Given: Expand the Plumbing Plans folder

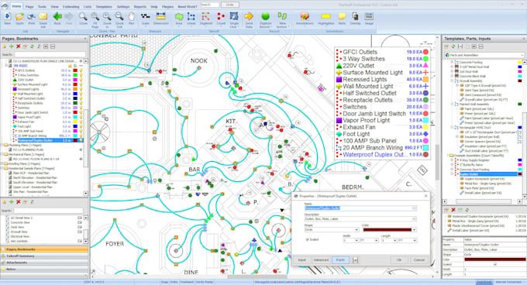Looking at the screenshot, I should (2, 145).
